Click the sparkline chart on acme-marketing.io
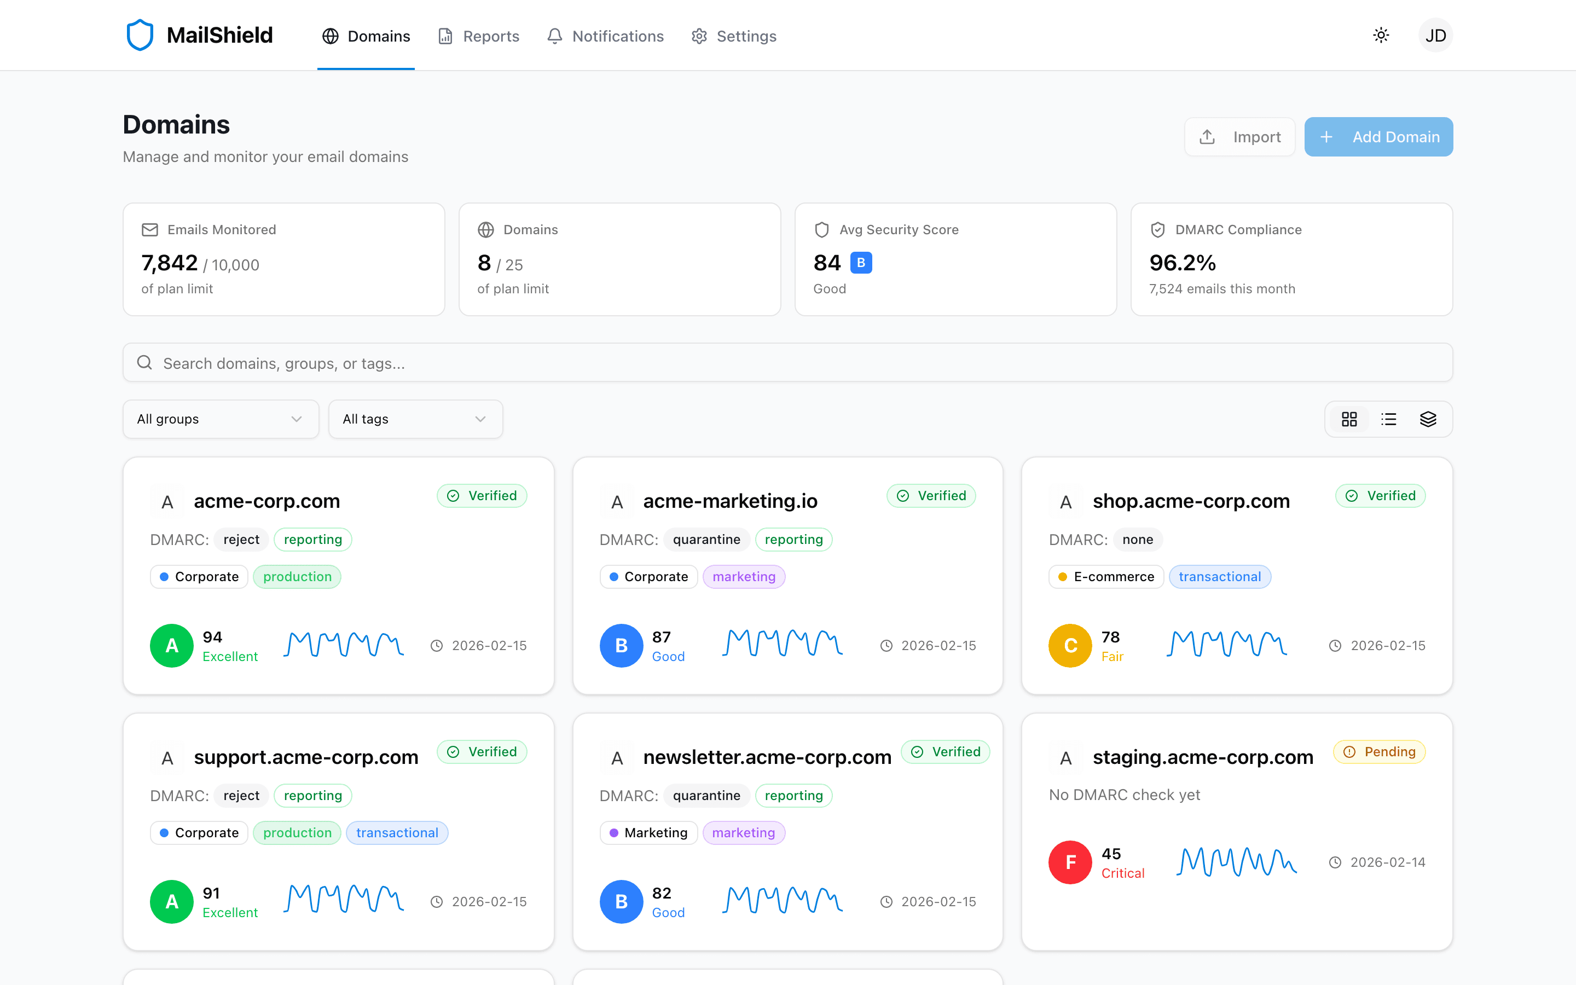 click(781, 644)
